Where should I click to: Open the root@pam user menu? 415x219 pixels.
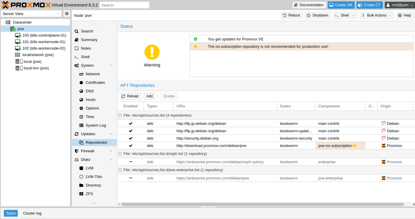point(399,5)
